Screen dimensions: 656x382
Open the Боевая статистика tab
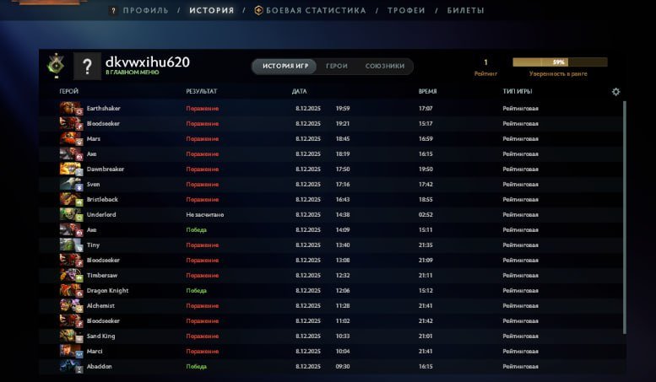click(316, 10)
